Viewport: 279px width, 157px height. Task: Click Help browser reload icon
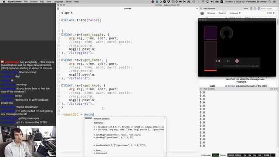(259, 8)
